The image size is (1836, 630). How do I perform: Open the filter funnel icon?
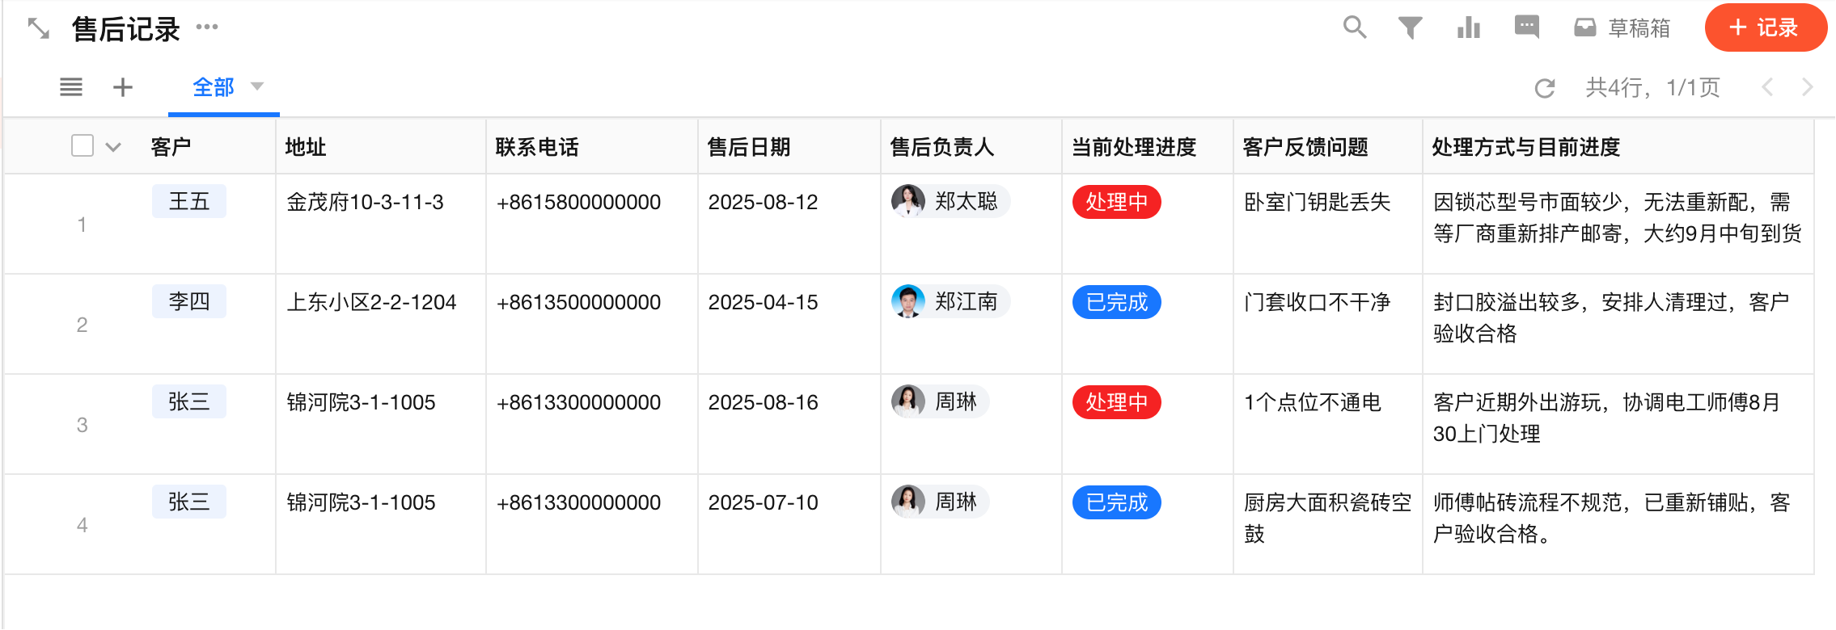1410,28
